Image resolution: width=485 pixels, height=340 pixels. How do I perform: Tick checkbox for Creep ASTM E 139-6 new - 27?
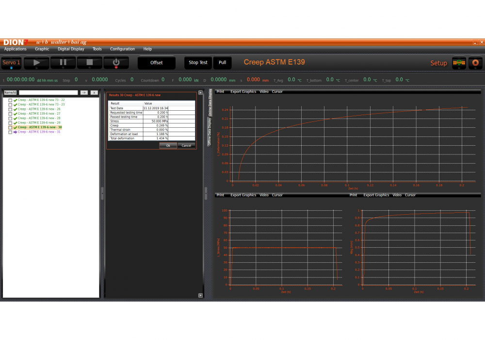tap(10, 114)
